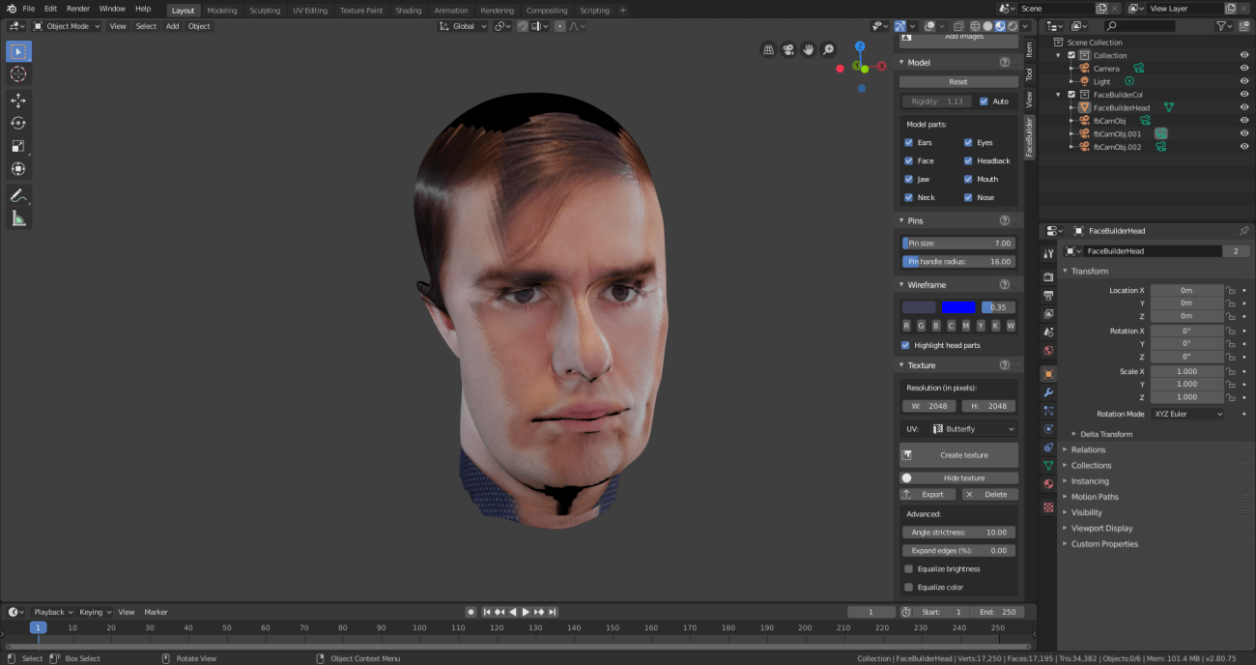Open the Modifiers properties tab (wrench)
Screen dimensions: 1256x665
pyautogui.click(x=1048, y=392)
